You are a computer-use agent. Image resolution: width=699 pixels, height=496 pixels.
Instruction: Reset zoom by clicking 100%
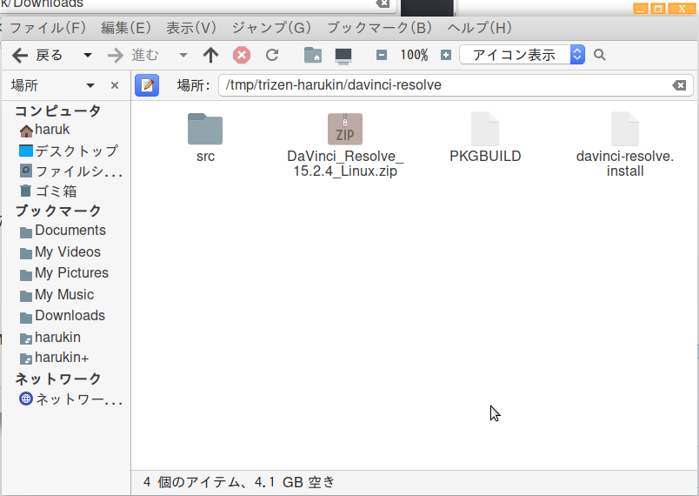tap(414, 56)
